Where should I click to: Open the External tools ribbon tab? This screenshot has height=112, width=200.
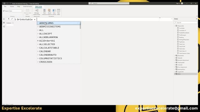pos(27,7)
